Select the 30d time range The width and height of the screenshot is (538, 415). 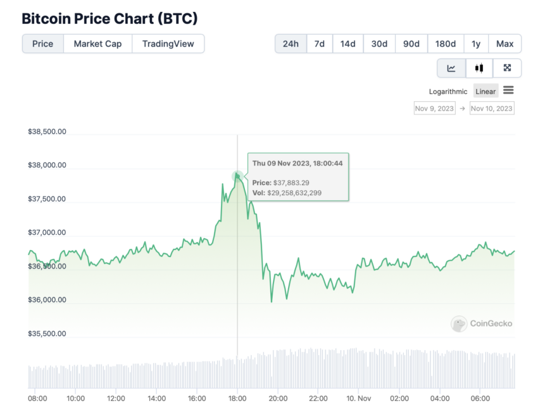(x=379, y=44)
